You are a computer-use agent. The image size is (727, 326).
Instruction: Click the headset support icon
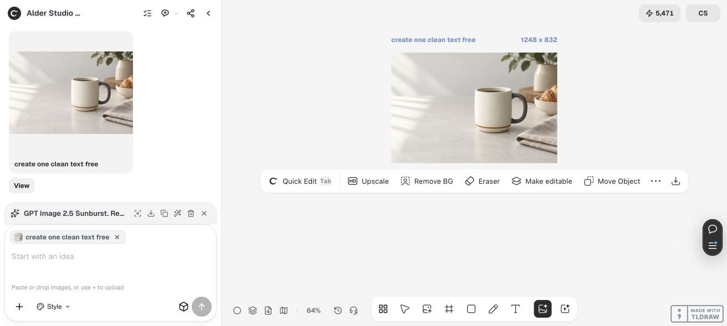pyautogui.click(x=354, y=311)
